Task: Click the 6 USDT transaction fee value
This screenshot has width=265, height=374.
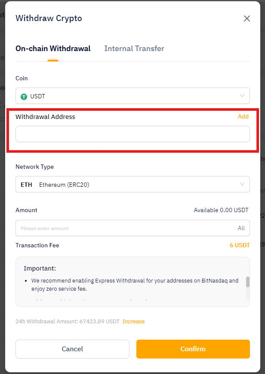Action: pyautogui.click(x=240, y=245)
